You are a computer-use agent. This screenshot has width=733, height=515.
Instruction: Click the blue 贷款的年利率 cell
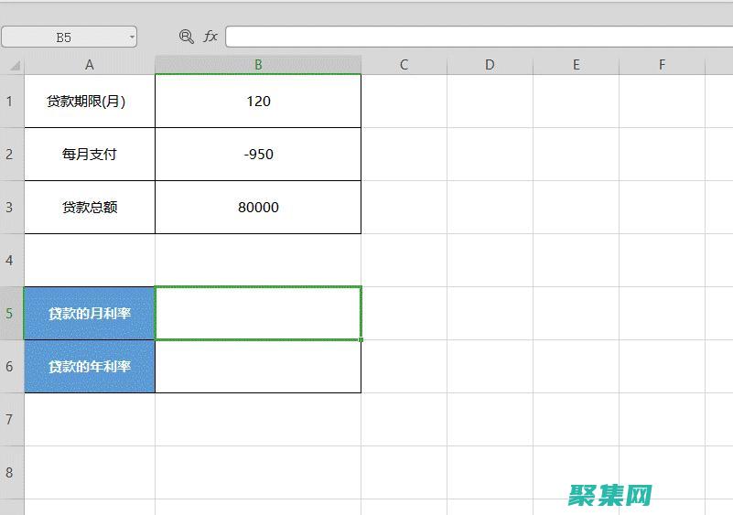(90, 366)
